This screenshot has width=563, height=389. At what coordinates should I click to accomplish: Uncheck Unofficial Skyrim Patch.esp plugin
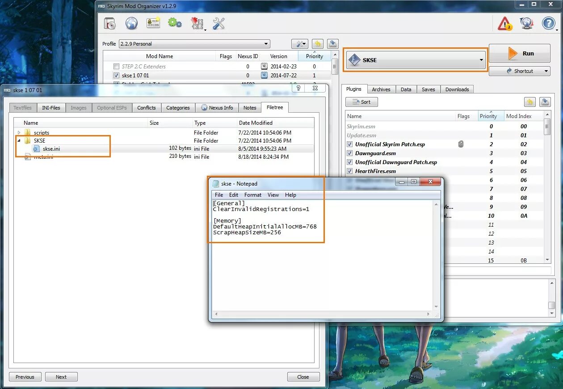tap(350, 144)
